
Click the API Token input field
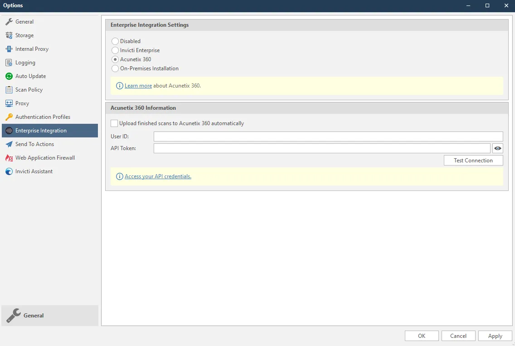[x=322, y=148]
